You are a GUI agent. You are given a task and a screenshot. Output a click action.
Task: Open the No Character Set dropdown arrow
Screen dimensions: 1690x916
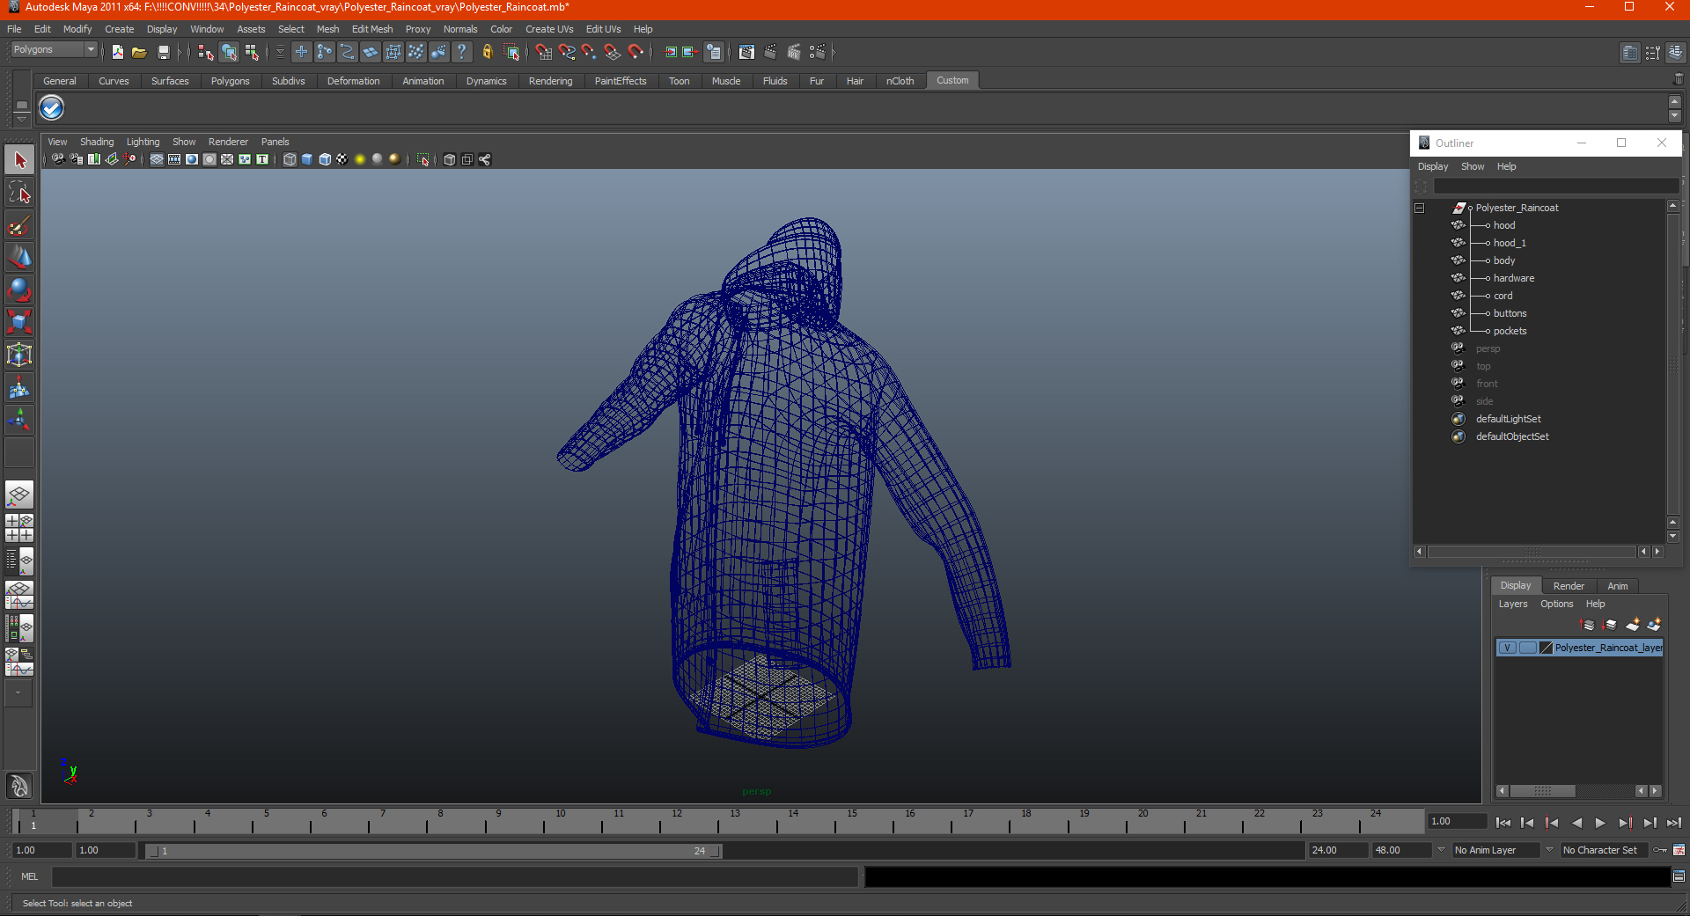pyautogui.click(x=1549, y=850)
